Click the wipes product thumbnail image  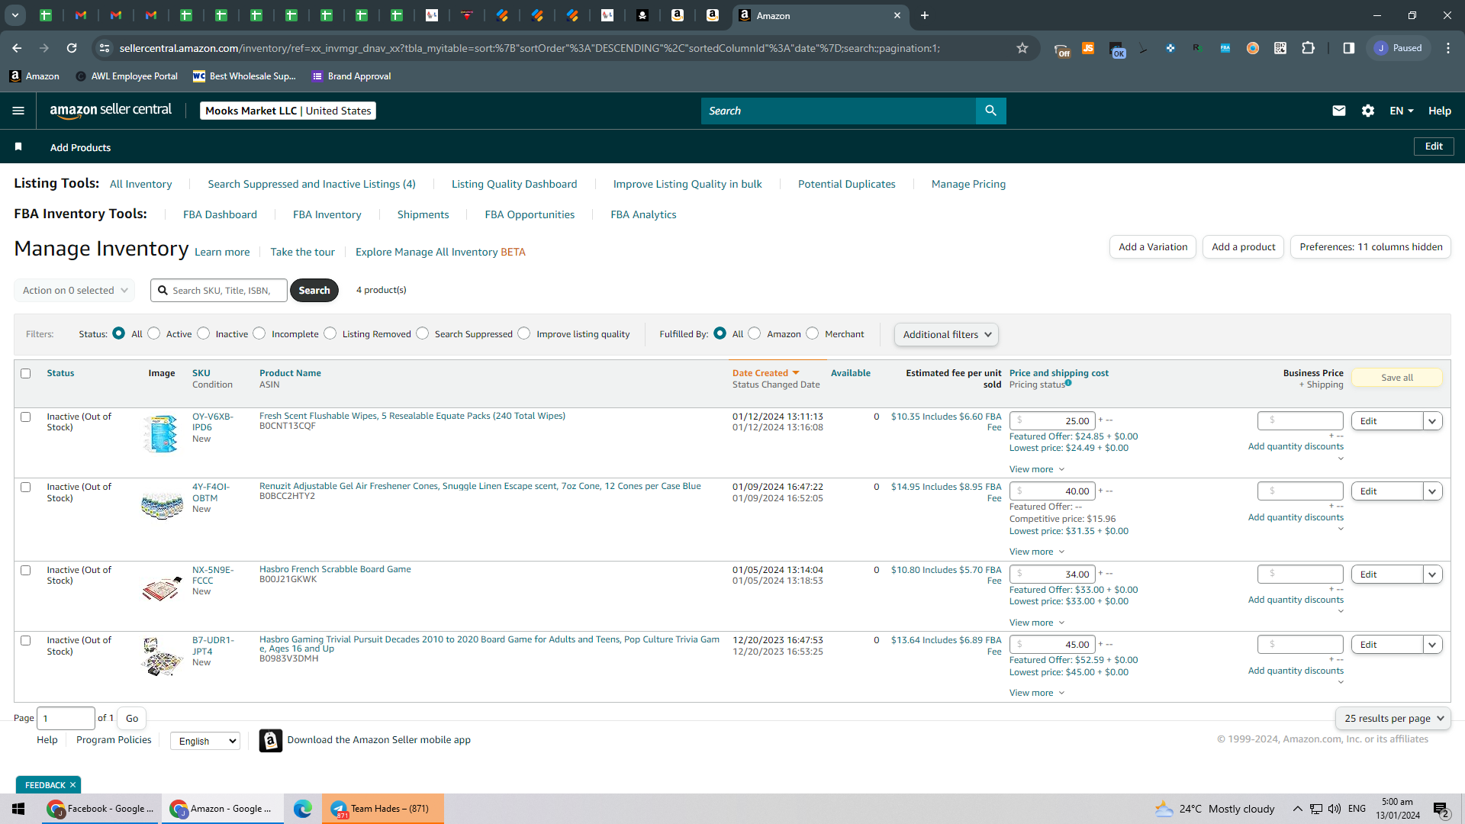pos(161,433)
